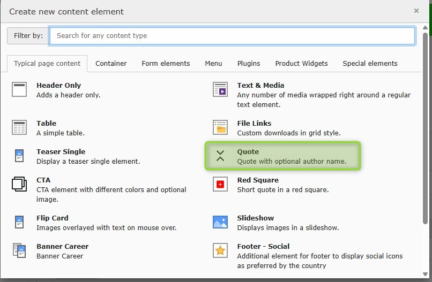Screen dimensions: 432x282
Task: Open the Plugins tab
Action: 249,63
